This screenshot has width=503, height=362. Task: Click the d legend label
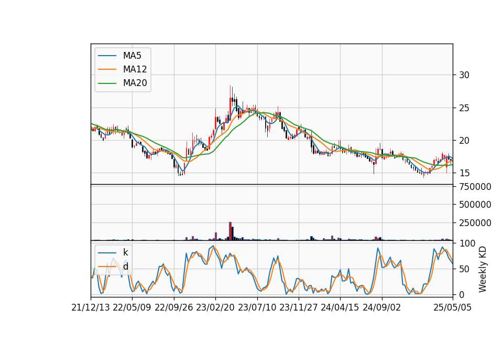126,267
